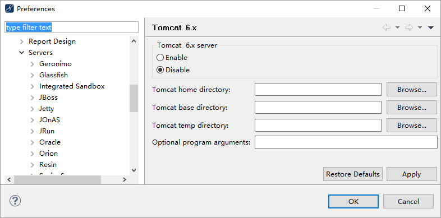The height and width of the screenshot is (218, 441).
Task: Confirm with the OK button
Action: click(x=353, y=201)
